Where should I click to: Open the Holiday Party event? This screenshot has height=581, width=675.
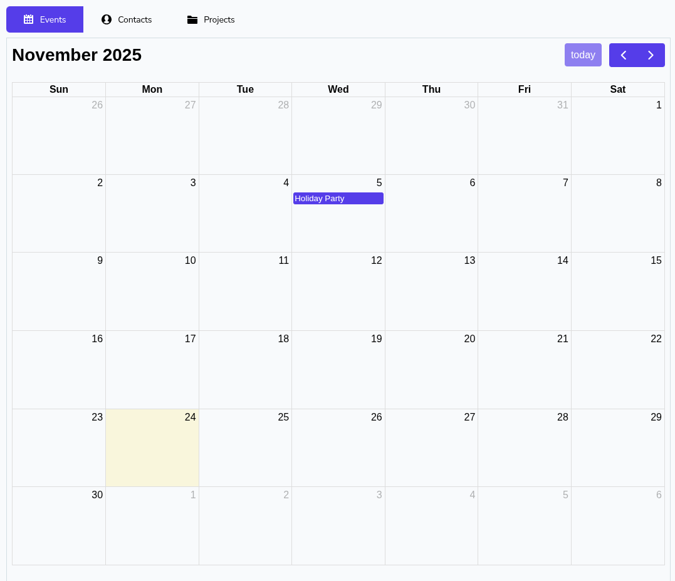pos(338,199)
